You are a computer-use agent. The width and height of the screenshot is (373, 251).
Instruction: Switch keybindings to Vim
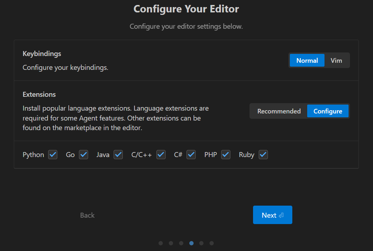[336, 60]
